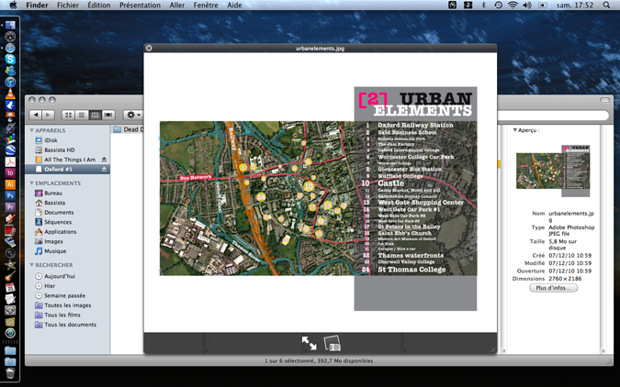This screenshot has height=387, width=620.
Task: Open the Aller menu
Action: (x=177, y=6)
